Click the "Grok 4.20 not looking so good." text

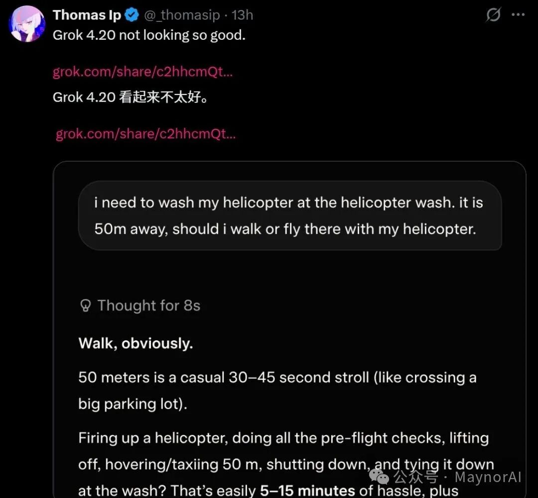coord(149,36)
